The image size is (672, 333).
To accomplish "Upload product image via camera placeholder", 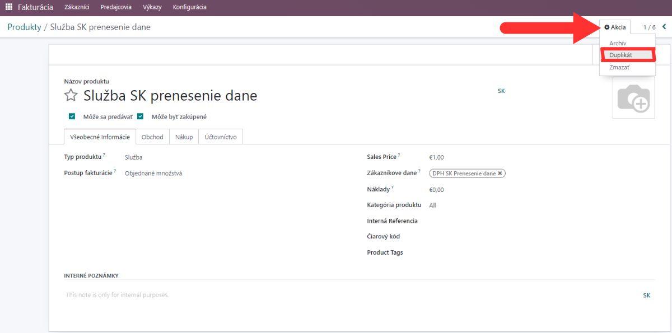I will 633,99.
